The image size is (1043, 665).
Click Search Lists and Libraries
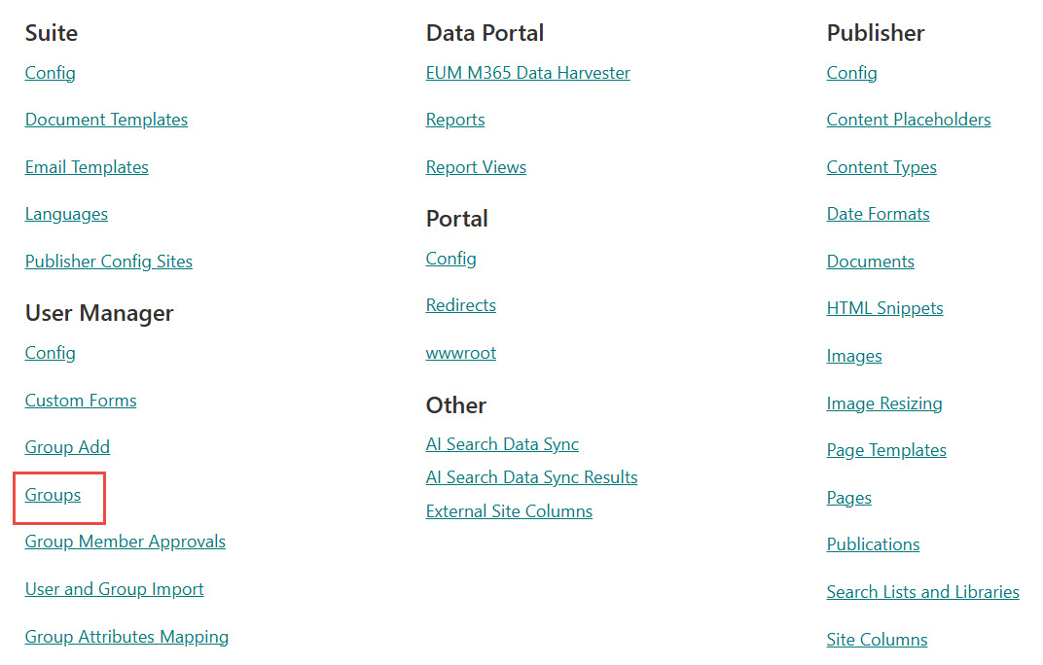click(x=922, y=592)
